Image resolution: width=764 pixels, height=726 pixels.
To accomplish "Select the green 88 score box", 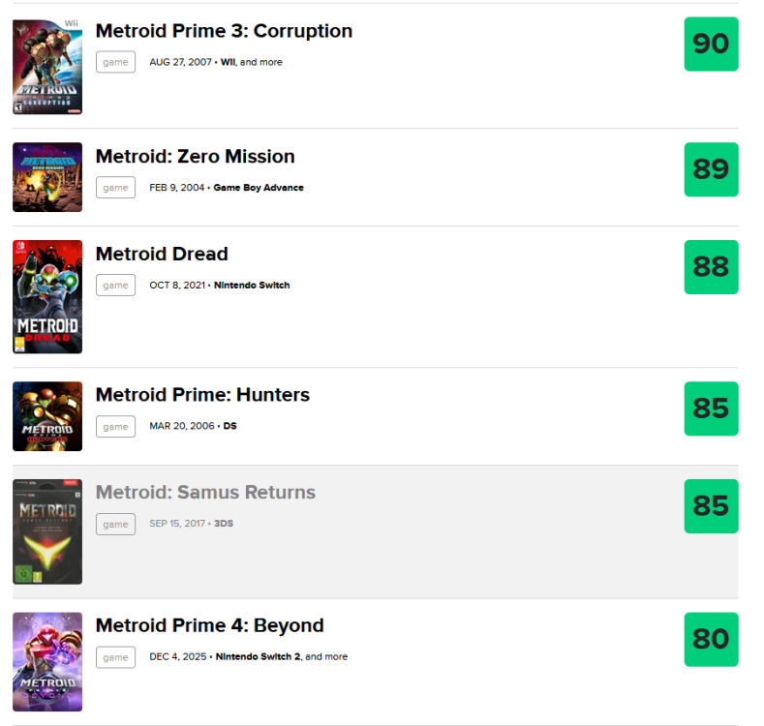I will 711,267.
